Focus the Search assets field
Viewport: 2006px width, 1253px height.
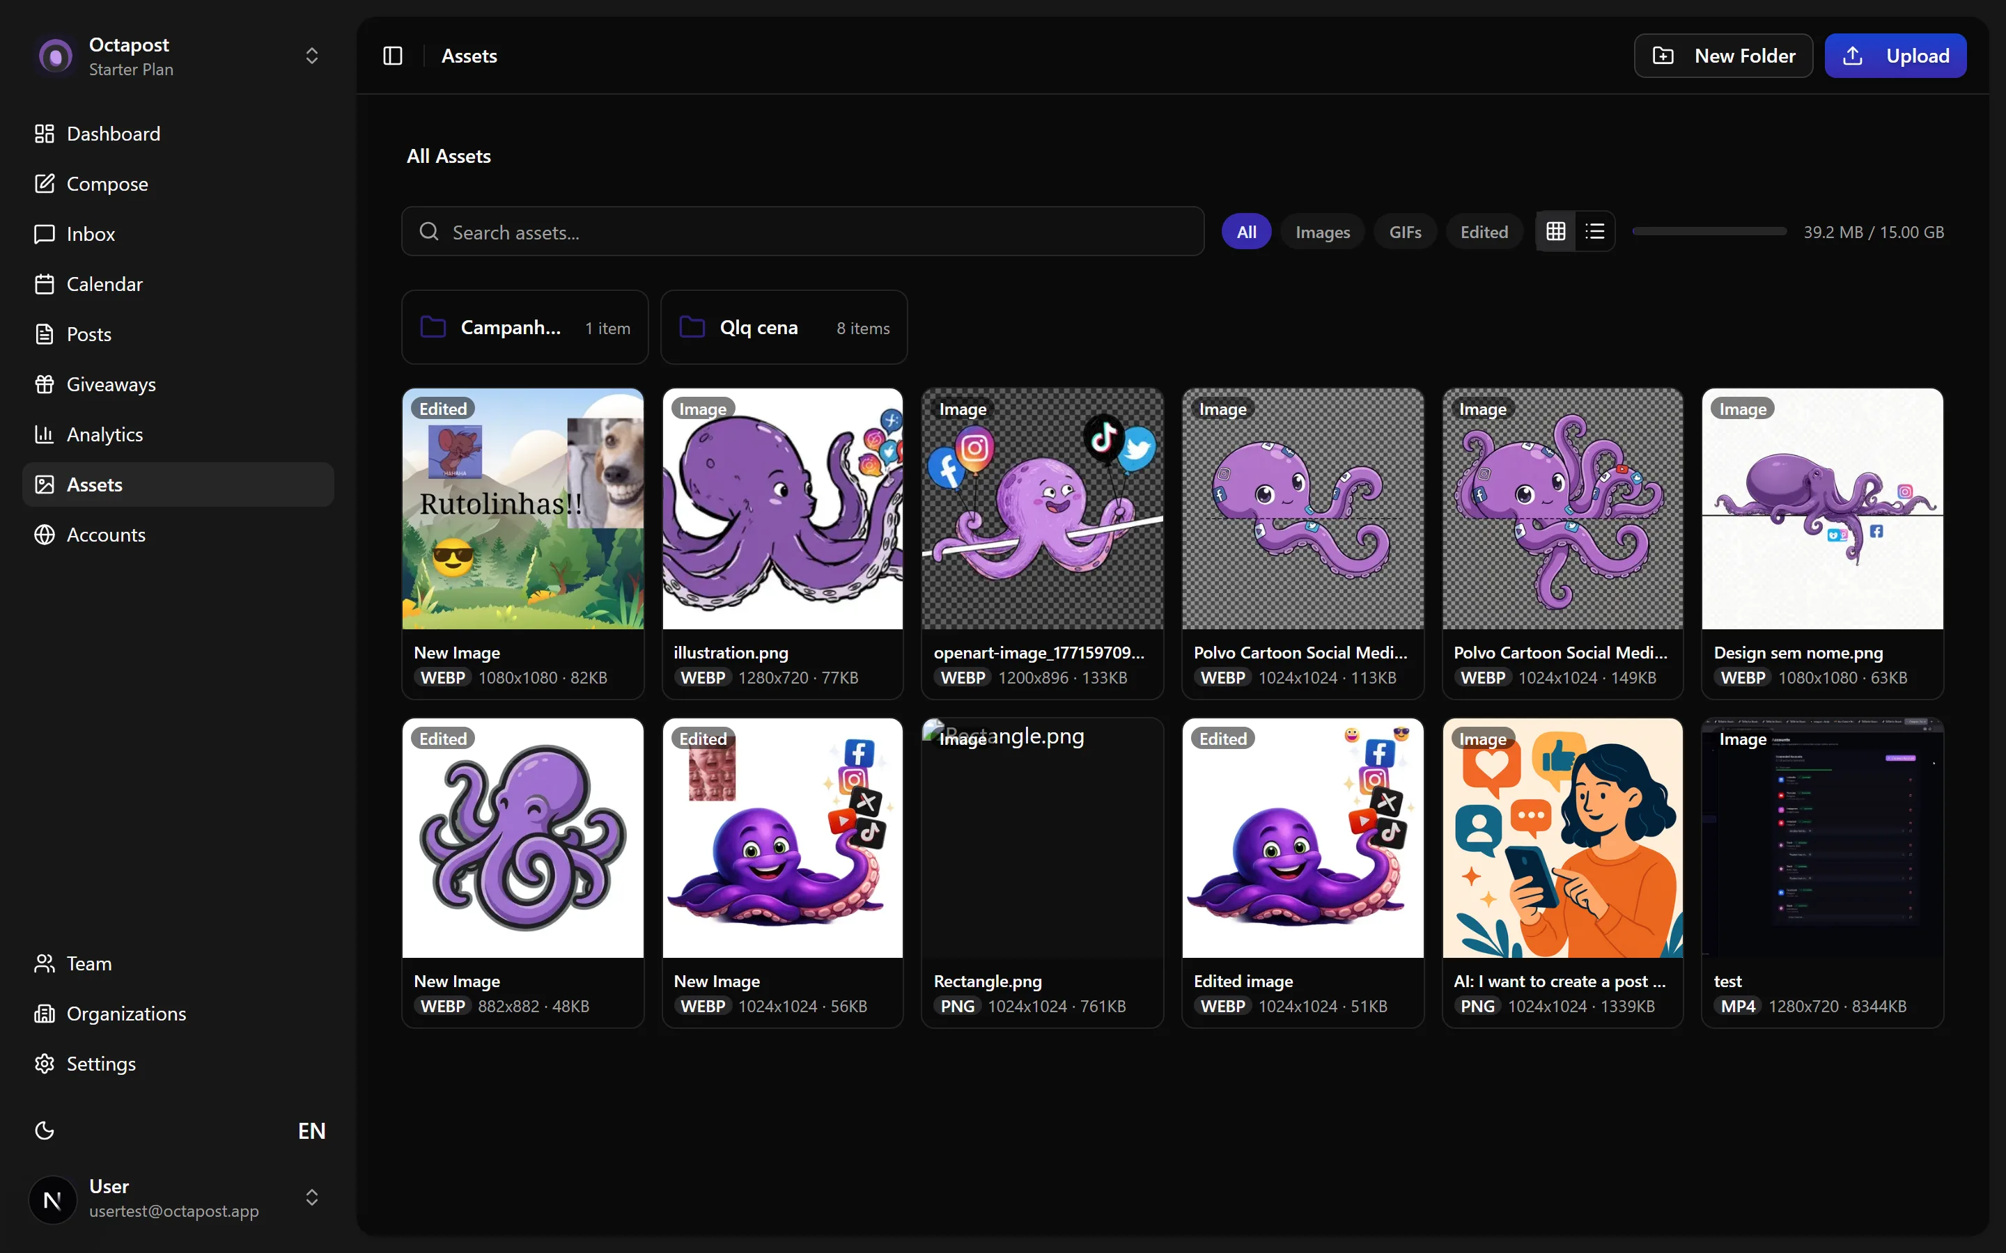click(802, 232)
